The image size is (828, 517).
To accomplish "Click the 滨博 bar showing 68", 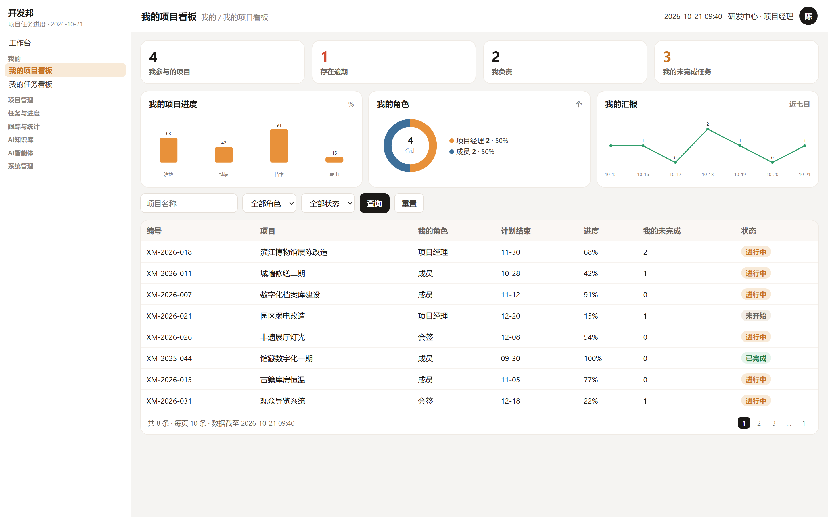I will pos(168,150).
